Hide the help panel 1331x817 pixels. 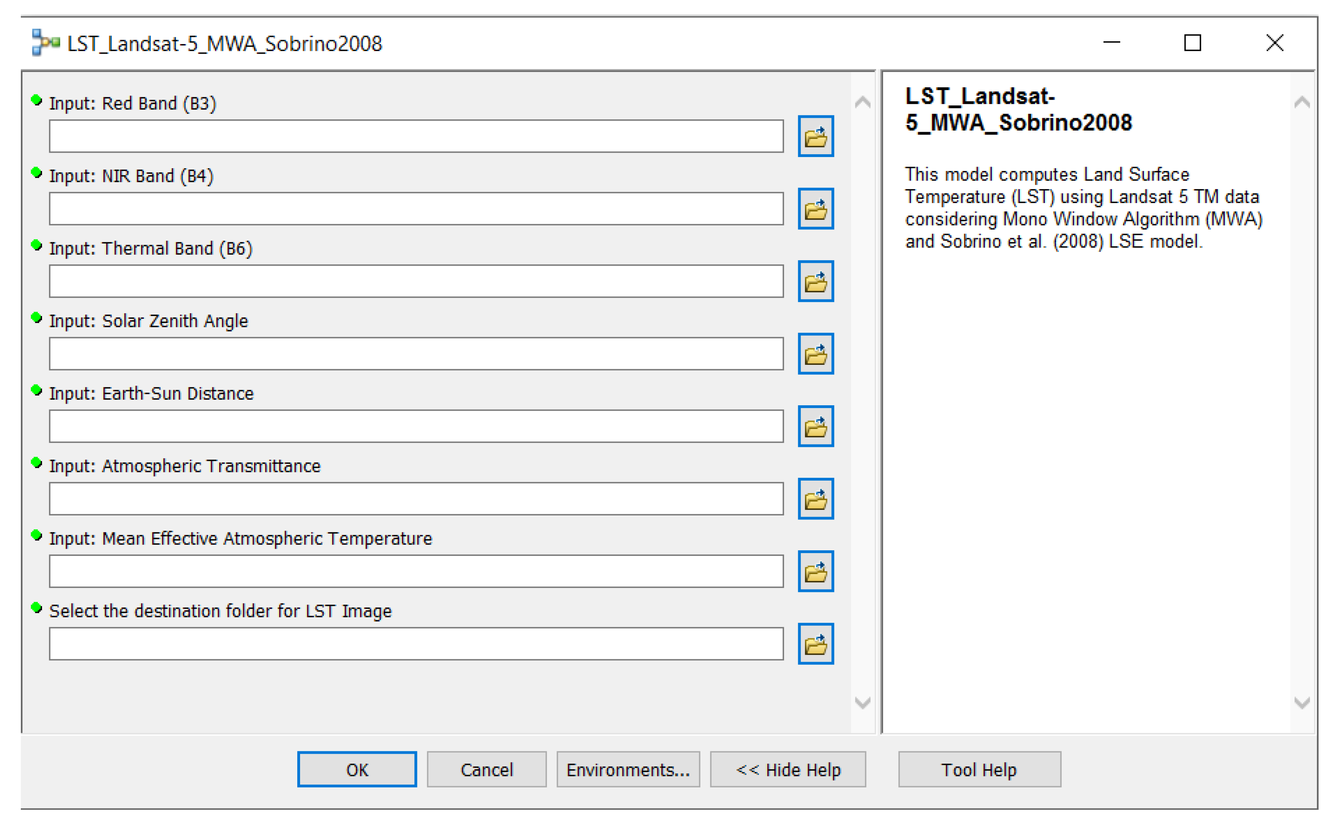click(x=788, y=769)
